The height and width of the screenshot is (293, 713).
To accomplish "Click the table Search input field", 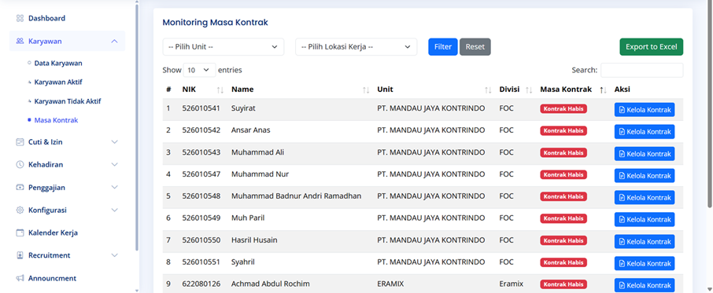I will (x=641, y=70).
